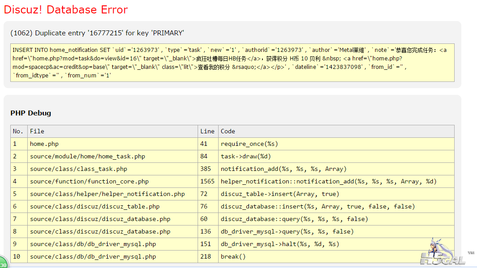Click the helper_notification.php file path
Image resolution: width=477 pixels, height=268 pixels.
pyautogui.click(x=107, y=194)
